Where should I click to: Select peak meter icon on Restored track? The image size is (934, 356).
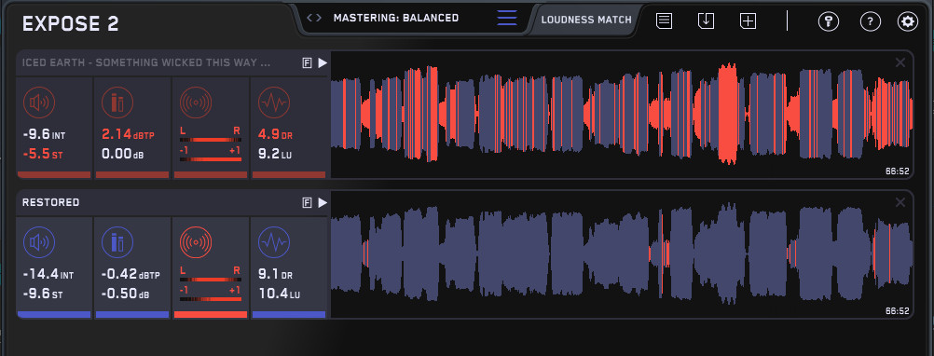[x=118, y=243]
